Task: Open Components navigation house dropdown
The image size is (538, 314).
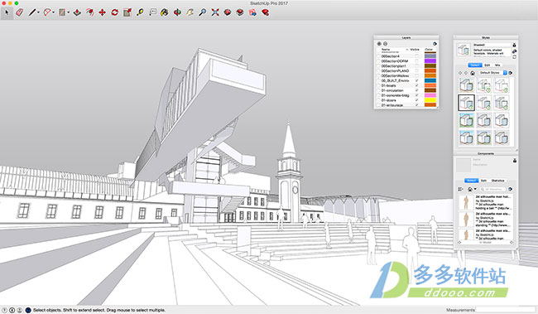Action: pyautogui.click(x=472, y=189)
